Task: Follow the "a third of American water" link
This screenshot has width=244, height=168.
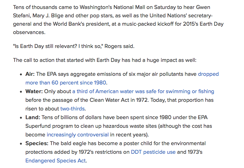Action: coord(143,92)
